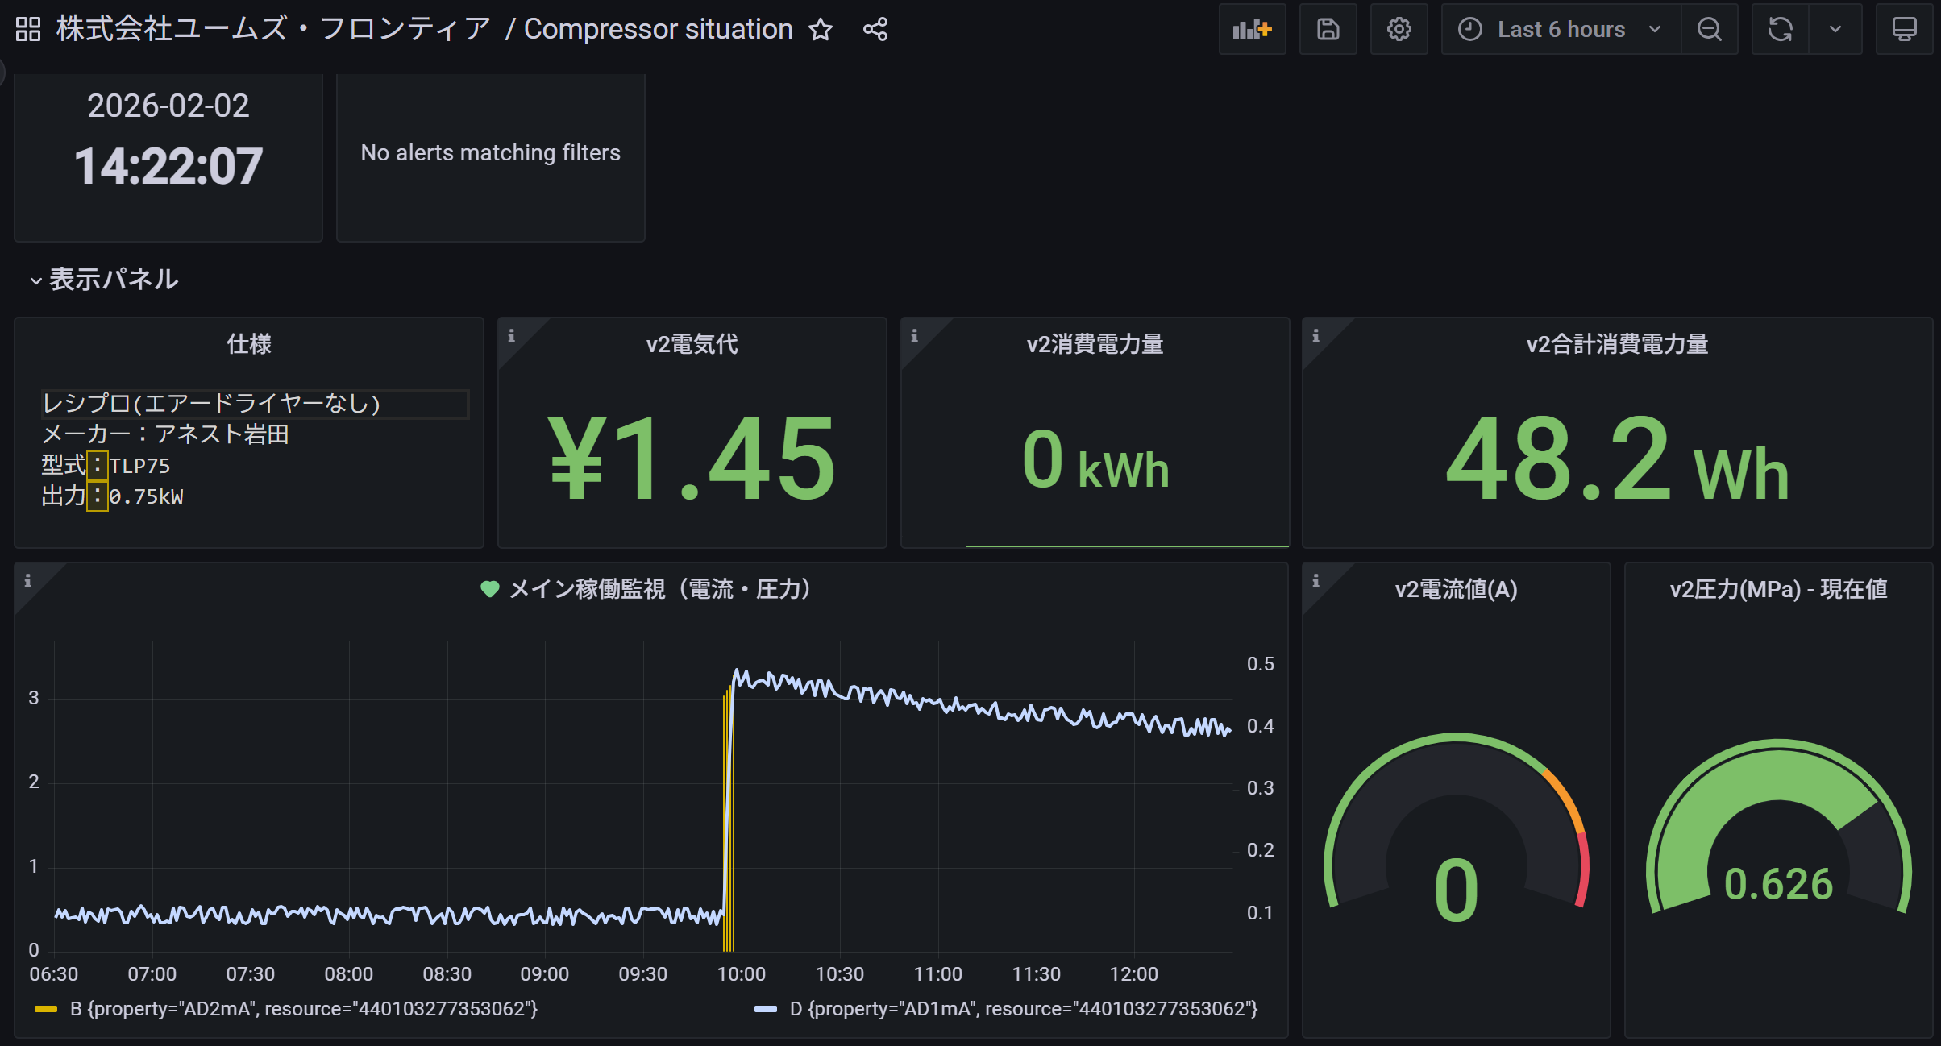Open dashboard settings gear icon
The image size is (1941, 1046).
click(x=1399, y=30)
